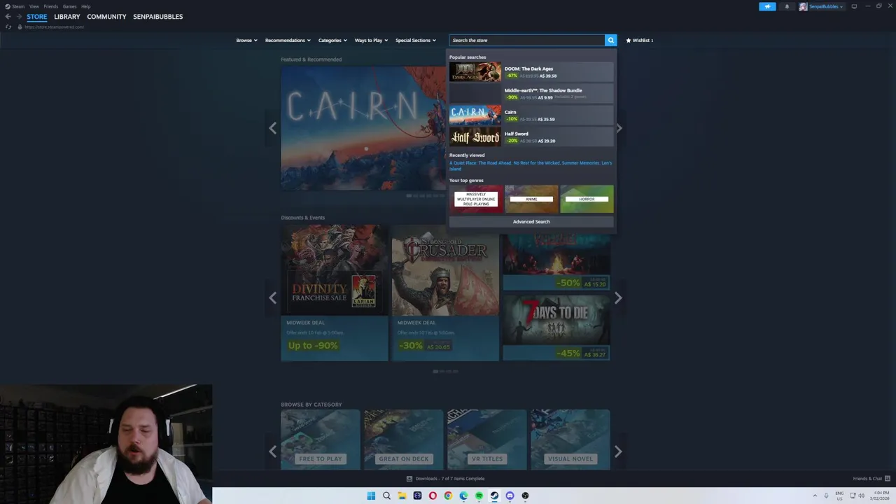Go forward with the navigation forward arrow
896x504 pixels.
(x=19, y=16)
